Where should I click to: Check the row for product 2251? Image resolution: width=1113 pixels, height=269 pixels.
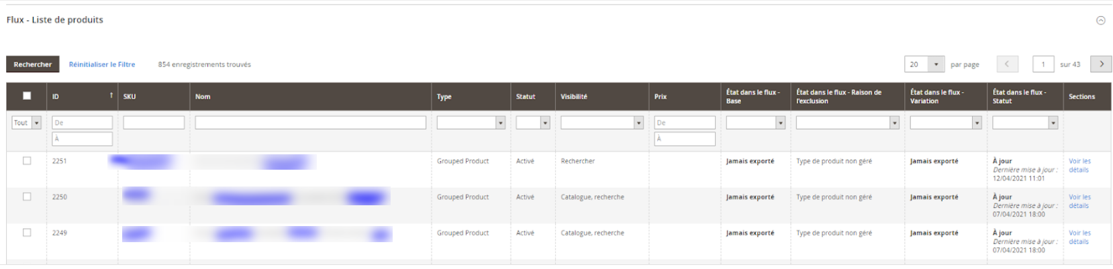coord(27,161)
